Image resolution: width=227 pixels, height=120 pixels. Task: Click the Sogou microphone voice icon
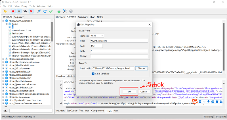click(x=209, y=102)
